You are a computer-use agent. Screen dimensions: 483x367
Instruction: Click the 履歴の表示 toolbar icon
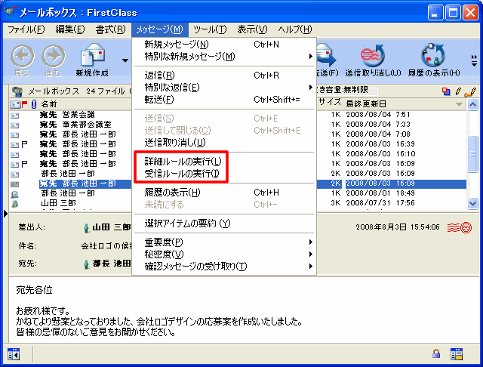click(434, 57)
